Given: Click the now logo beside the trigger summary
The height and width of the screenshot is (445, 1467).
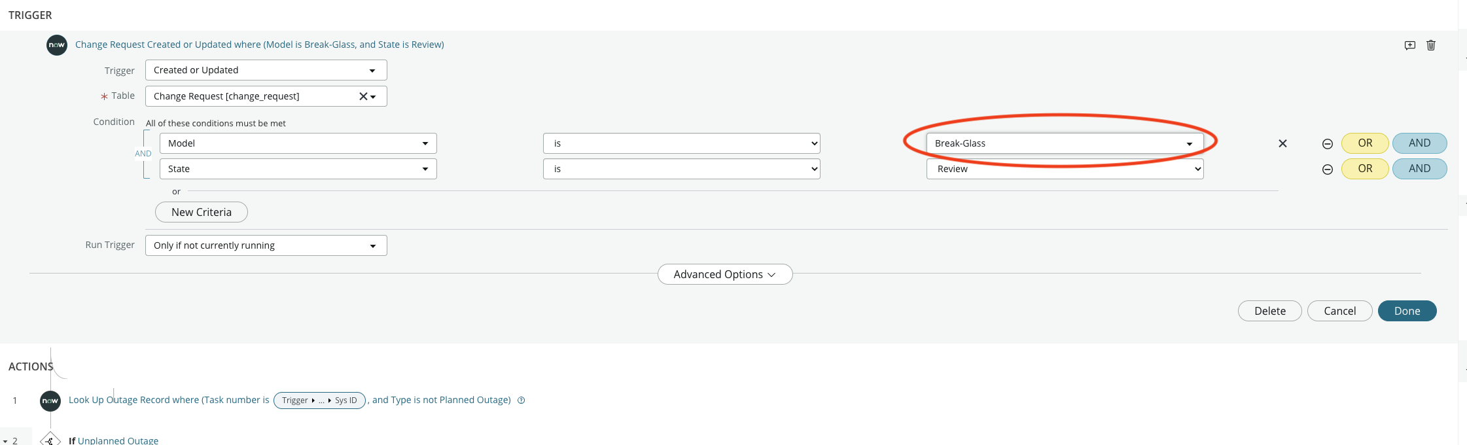Looking at the screenshot, I should (56, 44).
